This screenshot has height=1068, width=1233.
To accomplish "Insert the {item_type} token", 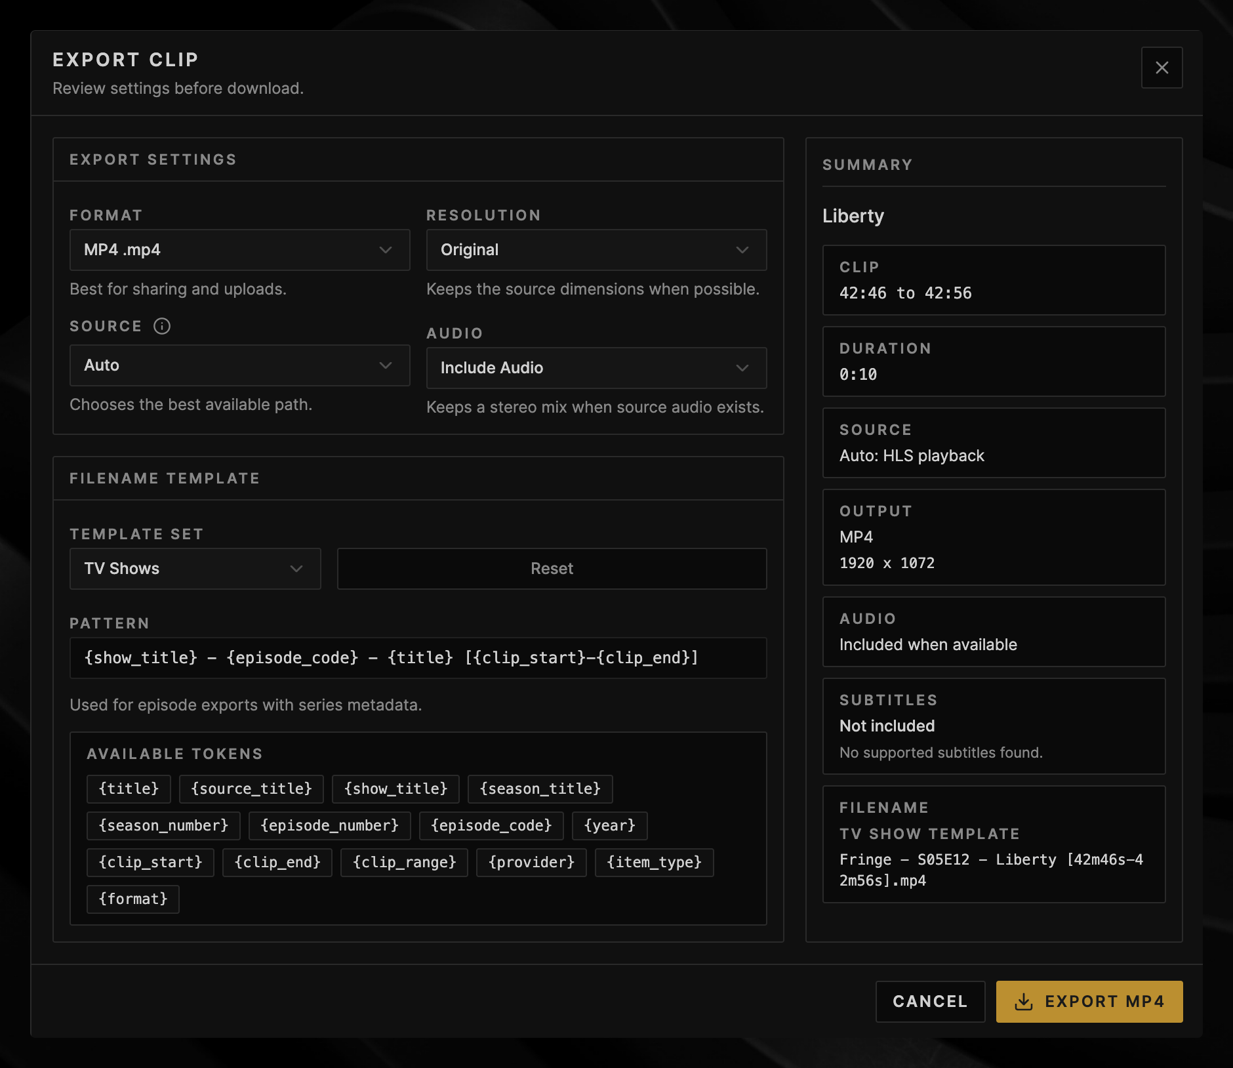I will (x=654, y=862).
